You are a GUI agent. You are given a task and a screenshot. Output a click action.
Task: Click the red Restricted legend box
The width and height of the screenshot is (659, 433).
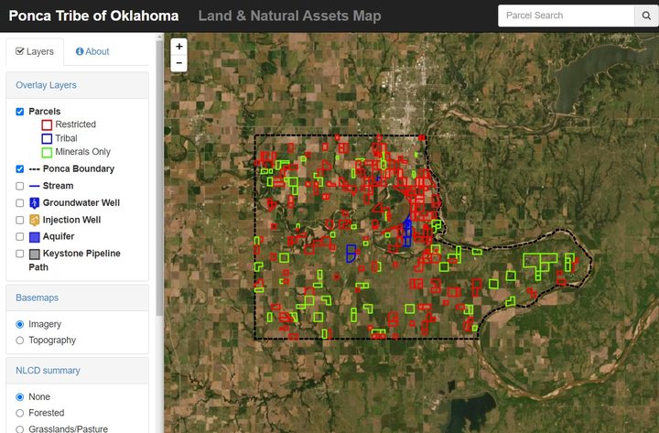tap(47, 124)
